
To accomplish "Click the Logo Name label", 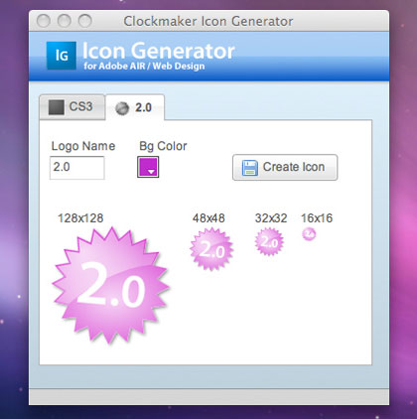I will (x=83, y=146).
